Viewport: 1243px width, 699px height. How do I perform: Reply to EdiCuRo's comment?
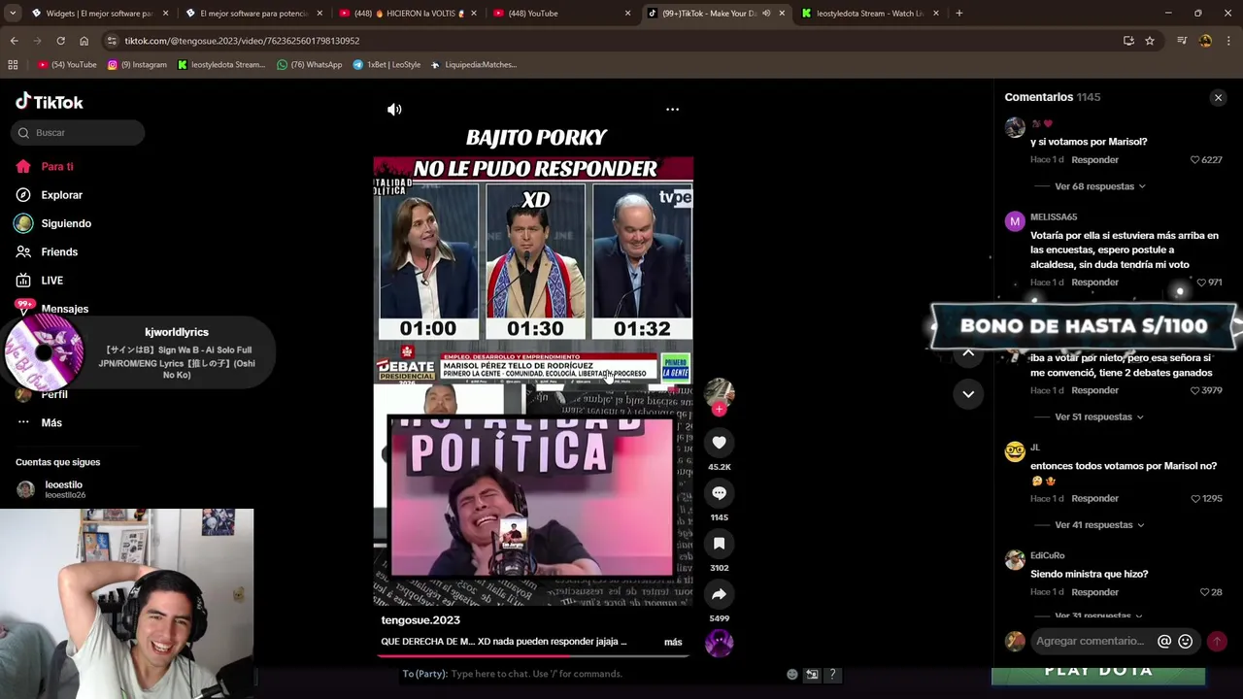[1094, 592]
